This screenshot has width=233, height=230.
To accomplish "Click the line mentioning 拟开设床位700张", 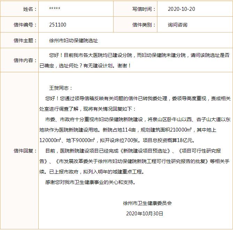I will (x=117, y=140).
